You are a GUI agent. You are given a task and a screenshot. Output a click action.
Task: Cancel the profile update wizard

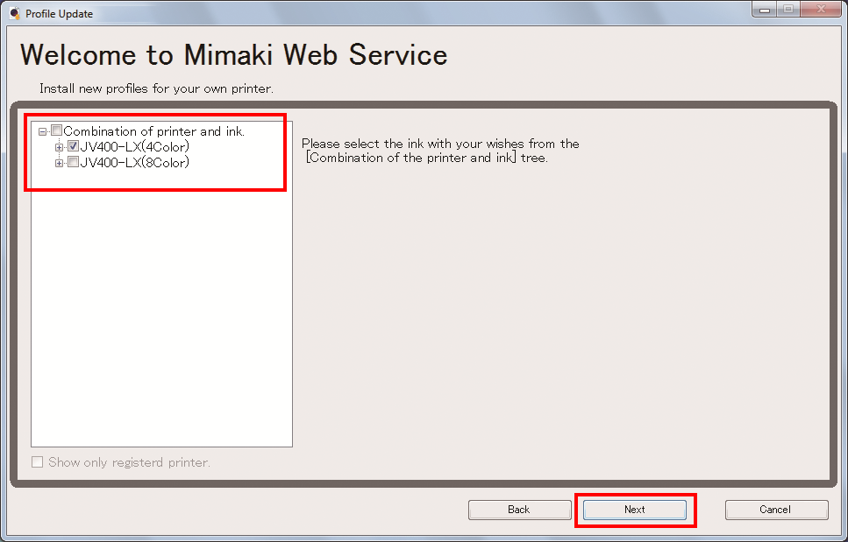click(x=775, y=510)
